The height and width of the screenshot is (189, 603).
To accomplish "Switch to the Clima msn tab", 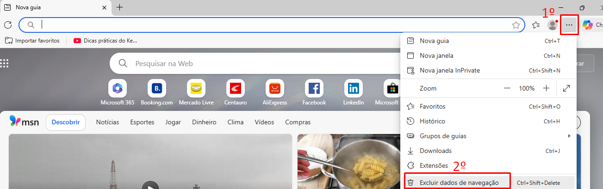I will 236,122.
